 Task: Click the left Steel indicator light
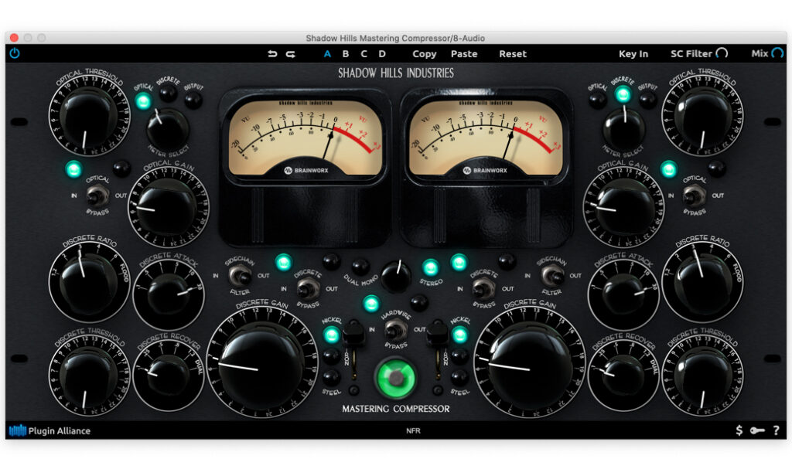coord(331,377)
